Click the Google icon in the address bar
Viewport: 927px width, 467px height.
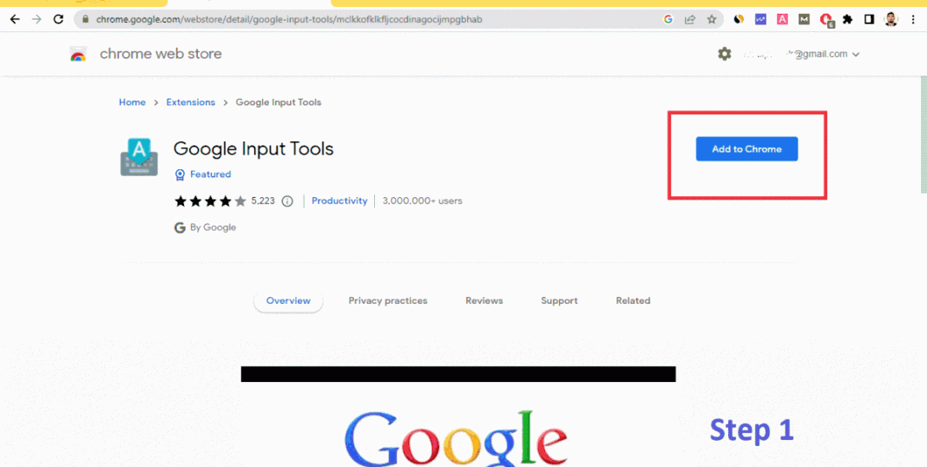click(x=668, y=19)
